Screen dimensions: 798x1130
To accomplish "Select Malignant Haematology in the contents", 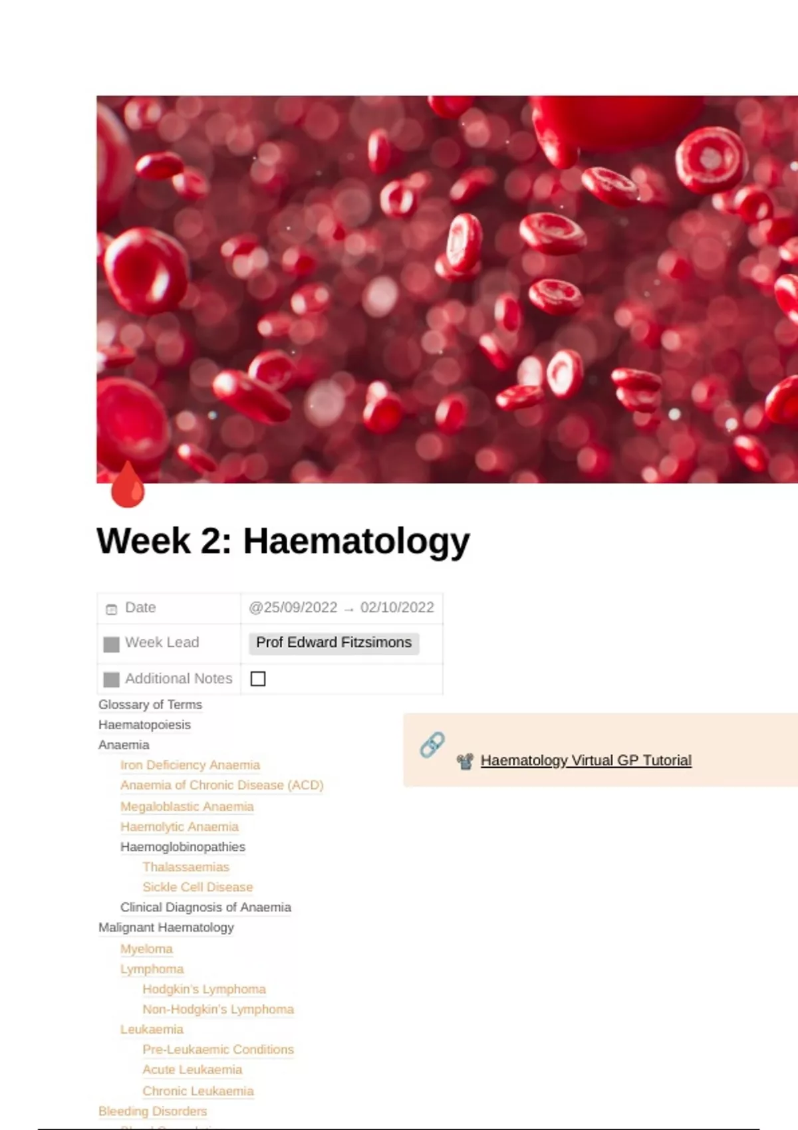I will tap(166, 927).
